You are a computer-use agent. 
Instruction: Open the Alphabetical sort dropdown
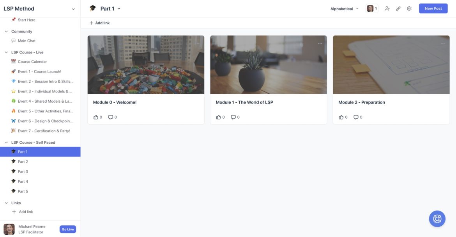(344, 9)
